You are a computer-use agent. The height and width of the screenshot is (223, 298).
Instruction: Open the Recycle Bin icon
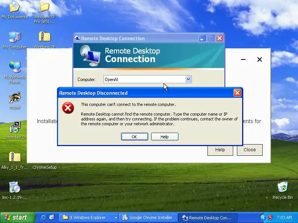(283, 187)
